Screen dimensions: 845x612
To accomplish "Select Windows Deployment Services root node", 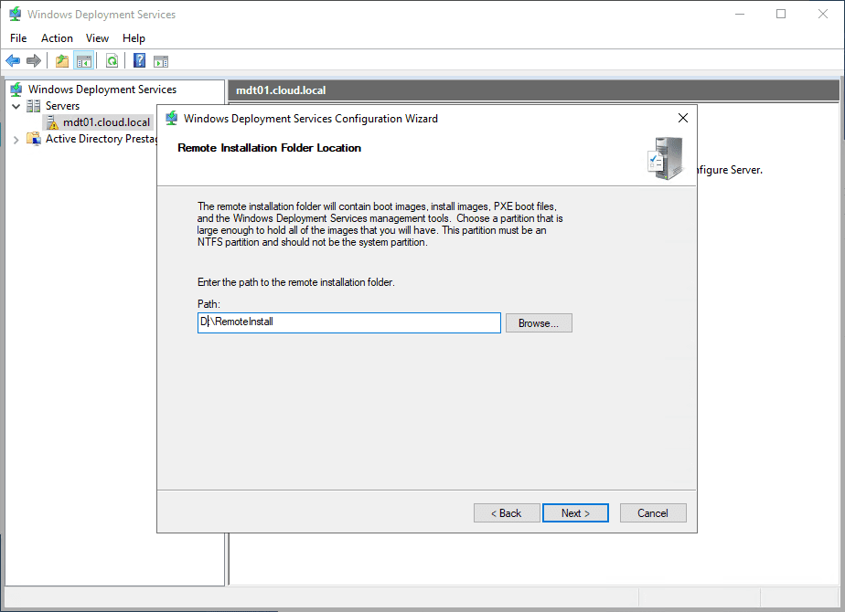I will [102, 90].
